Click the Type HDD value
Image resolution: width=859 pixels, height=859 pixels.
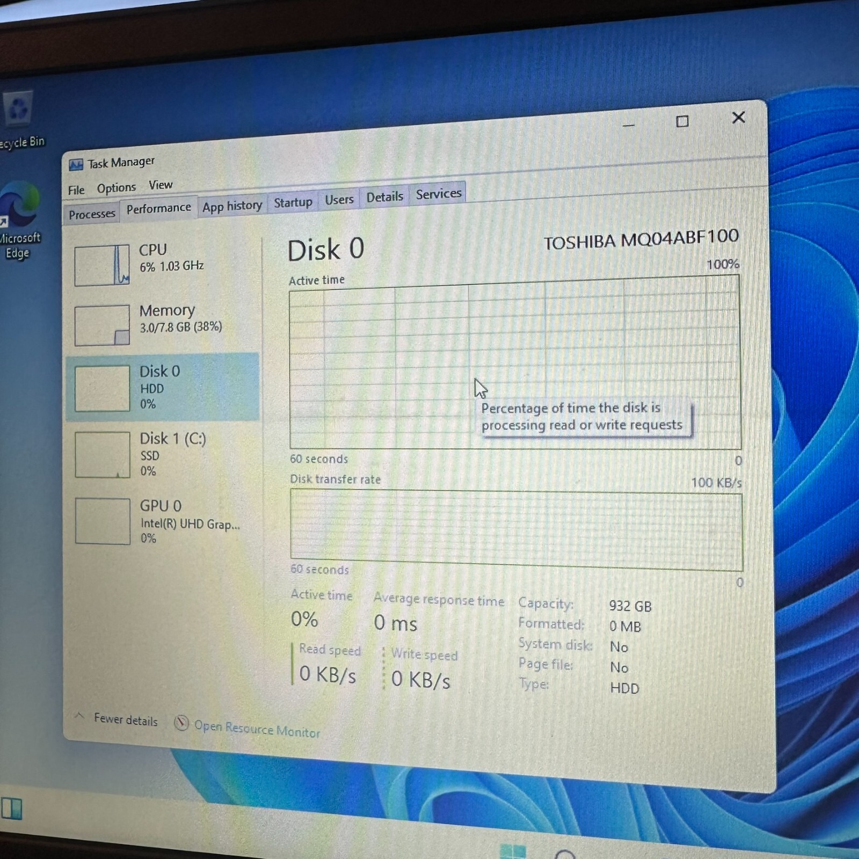coord(624,688)
